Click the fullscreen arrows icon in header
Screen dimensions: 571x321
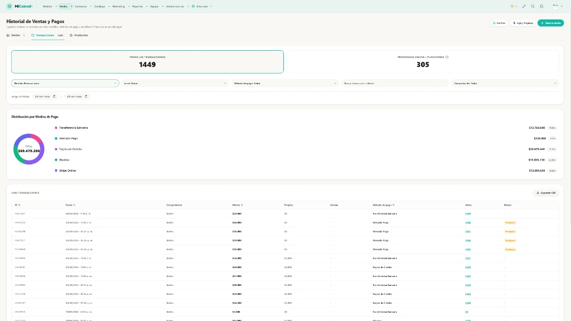pyautogui.click(x=524, y=6)
